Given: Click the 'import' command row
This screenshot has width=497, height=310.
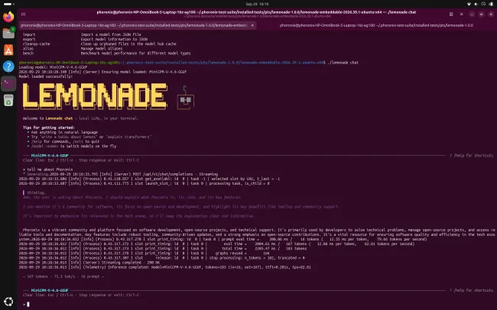Looking at the screenshot, I should pyautogui.click(x=82, y=34).
